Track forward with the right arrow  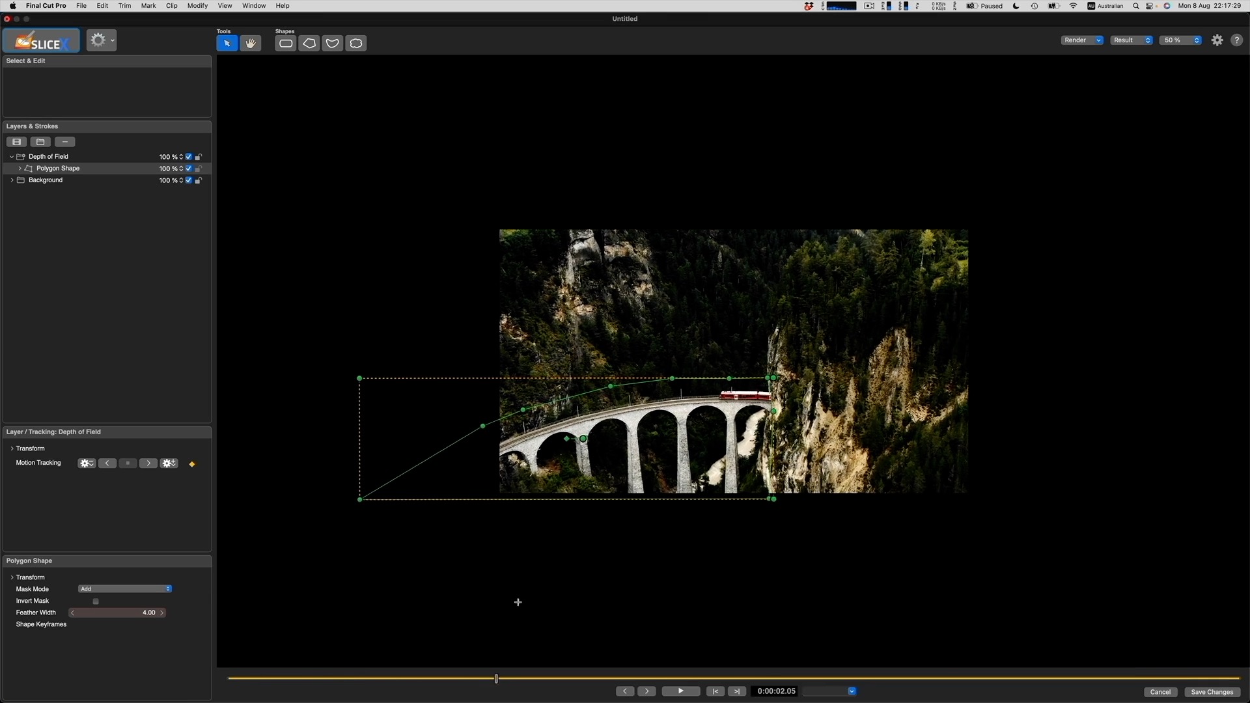tap(148, 463)
